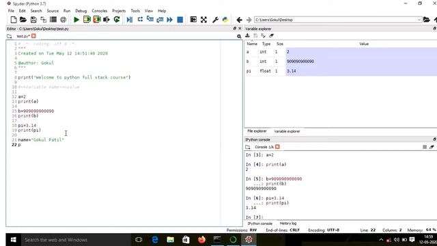The width and height of the screenshot is (437, 246).
Task: Select the IPython console bottom tab
Action: click(x=259, y=223)
